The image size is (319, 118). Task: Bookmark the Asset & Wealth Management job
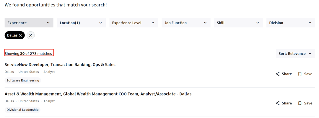pos(300,103)
